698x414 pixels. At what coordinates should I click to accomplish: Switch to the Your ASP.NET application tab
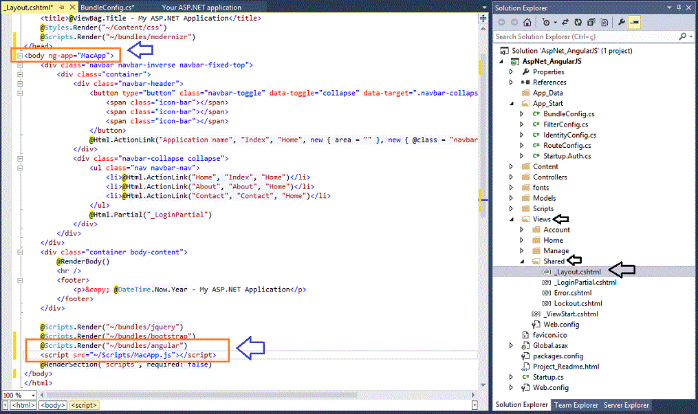(201, 8)
